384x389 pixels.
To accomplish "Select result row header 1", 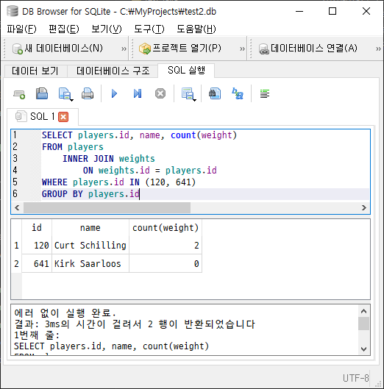I will point(16,245).
